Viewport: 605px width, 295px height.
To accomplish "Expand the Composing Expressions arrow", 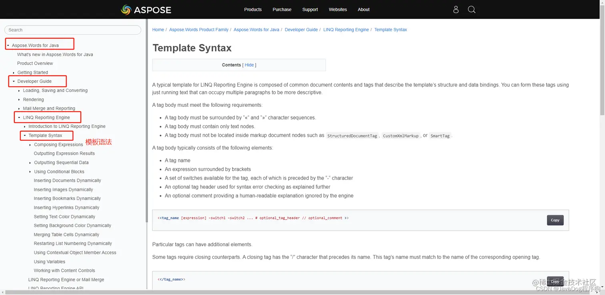I will [x=30, y=145].
